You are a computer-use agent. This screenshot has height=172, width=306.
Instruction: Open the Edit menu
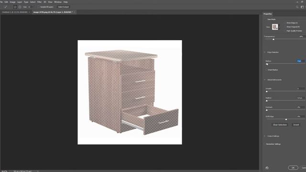(6, 2)
